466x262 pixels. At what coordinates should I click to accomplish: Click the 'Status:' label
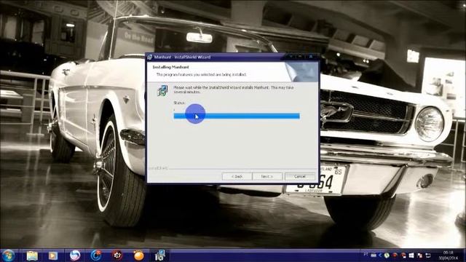(x=179, y=103)
